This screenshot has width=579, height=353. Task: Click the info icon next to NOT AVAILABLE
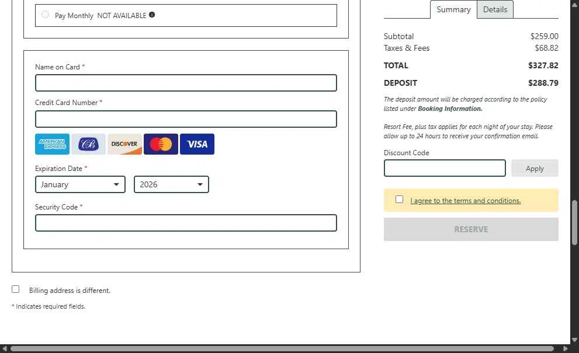[x=152, y=15]
